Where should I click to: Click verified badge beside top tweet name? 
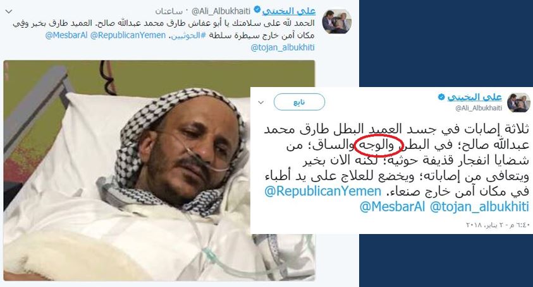click(258, 11)
